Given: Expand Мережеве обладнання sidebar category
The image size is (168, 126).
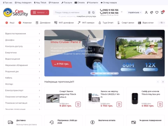Looking at the screenshot, I should [x=22, y=65].
